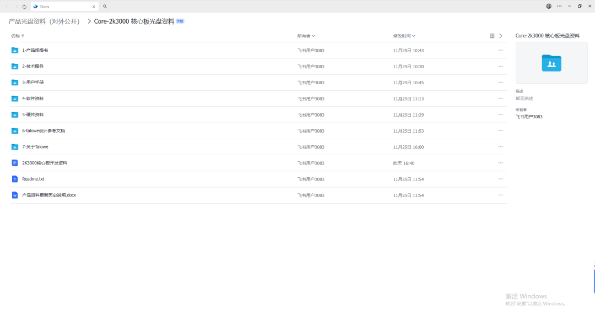Click the folder icon of 5-硬件资料

[15, 114]
